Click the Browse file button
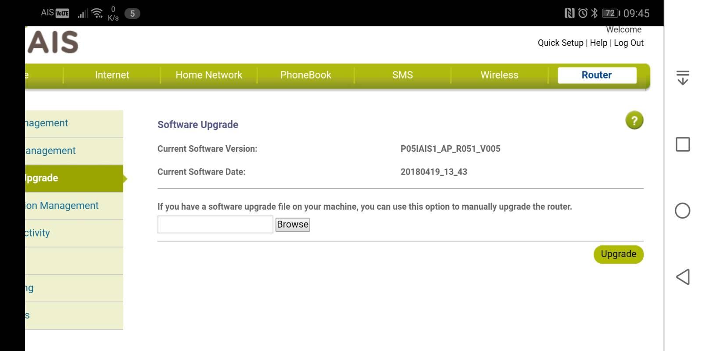The height and width of the screenshot is (351, 702). tap(293, 225)
